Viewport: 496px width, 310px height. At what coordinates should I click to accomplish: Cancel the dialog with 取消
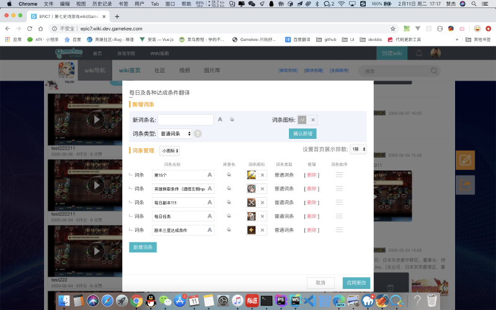pos(321,283)
